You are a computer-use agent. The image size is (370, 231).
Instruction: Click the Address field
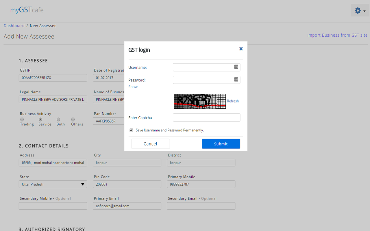(53, 163)
